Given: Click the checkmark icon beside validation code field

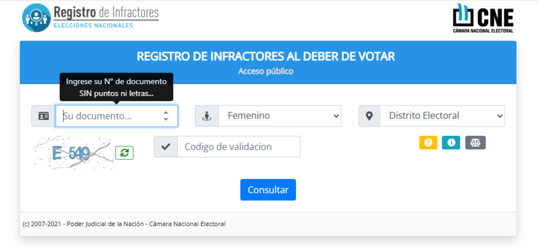Looking at the screenshot, I should point(166,147).
